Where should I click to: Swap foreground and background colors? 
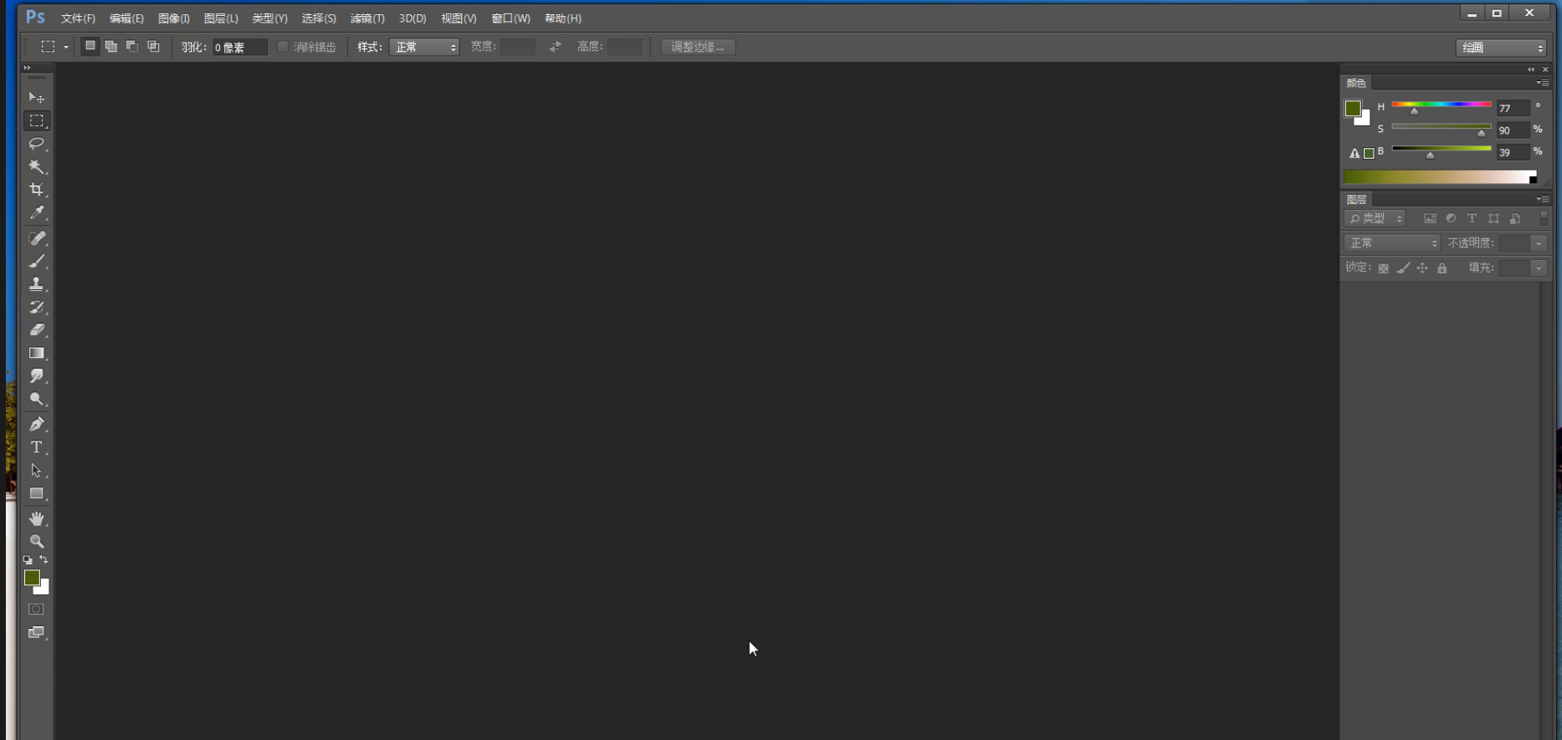pyautogui.click(x=44, y=559)
